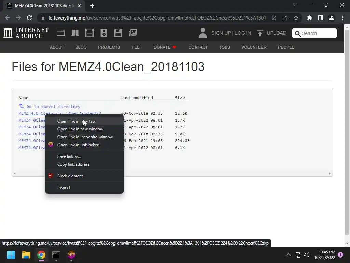Click the volume tray icon

click(x=307, y=255)
